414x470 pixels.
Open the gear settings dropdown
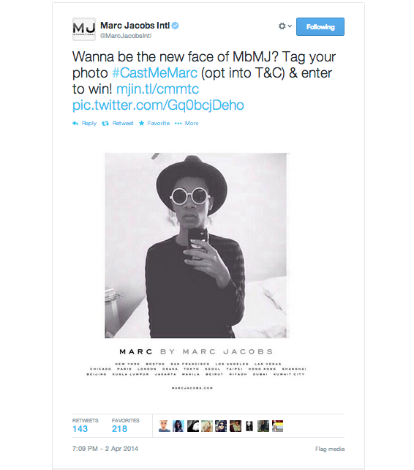click(x=285, y=26)
